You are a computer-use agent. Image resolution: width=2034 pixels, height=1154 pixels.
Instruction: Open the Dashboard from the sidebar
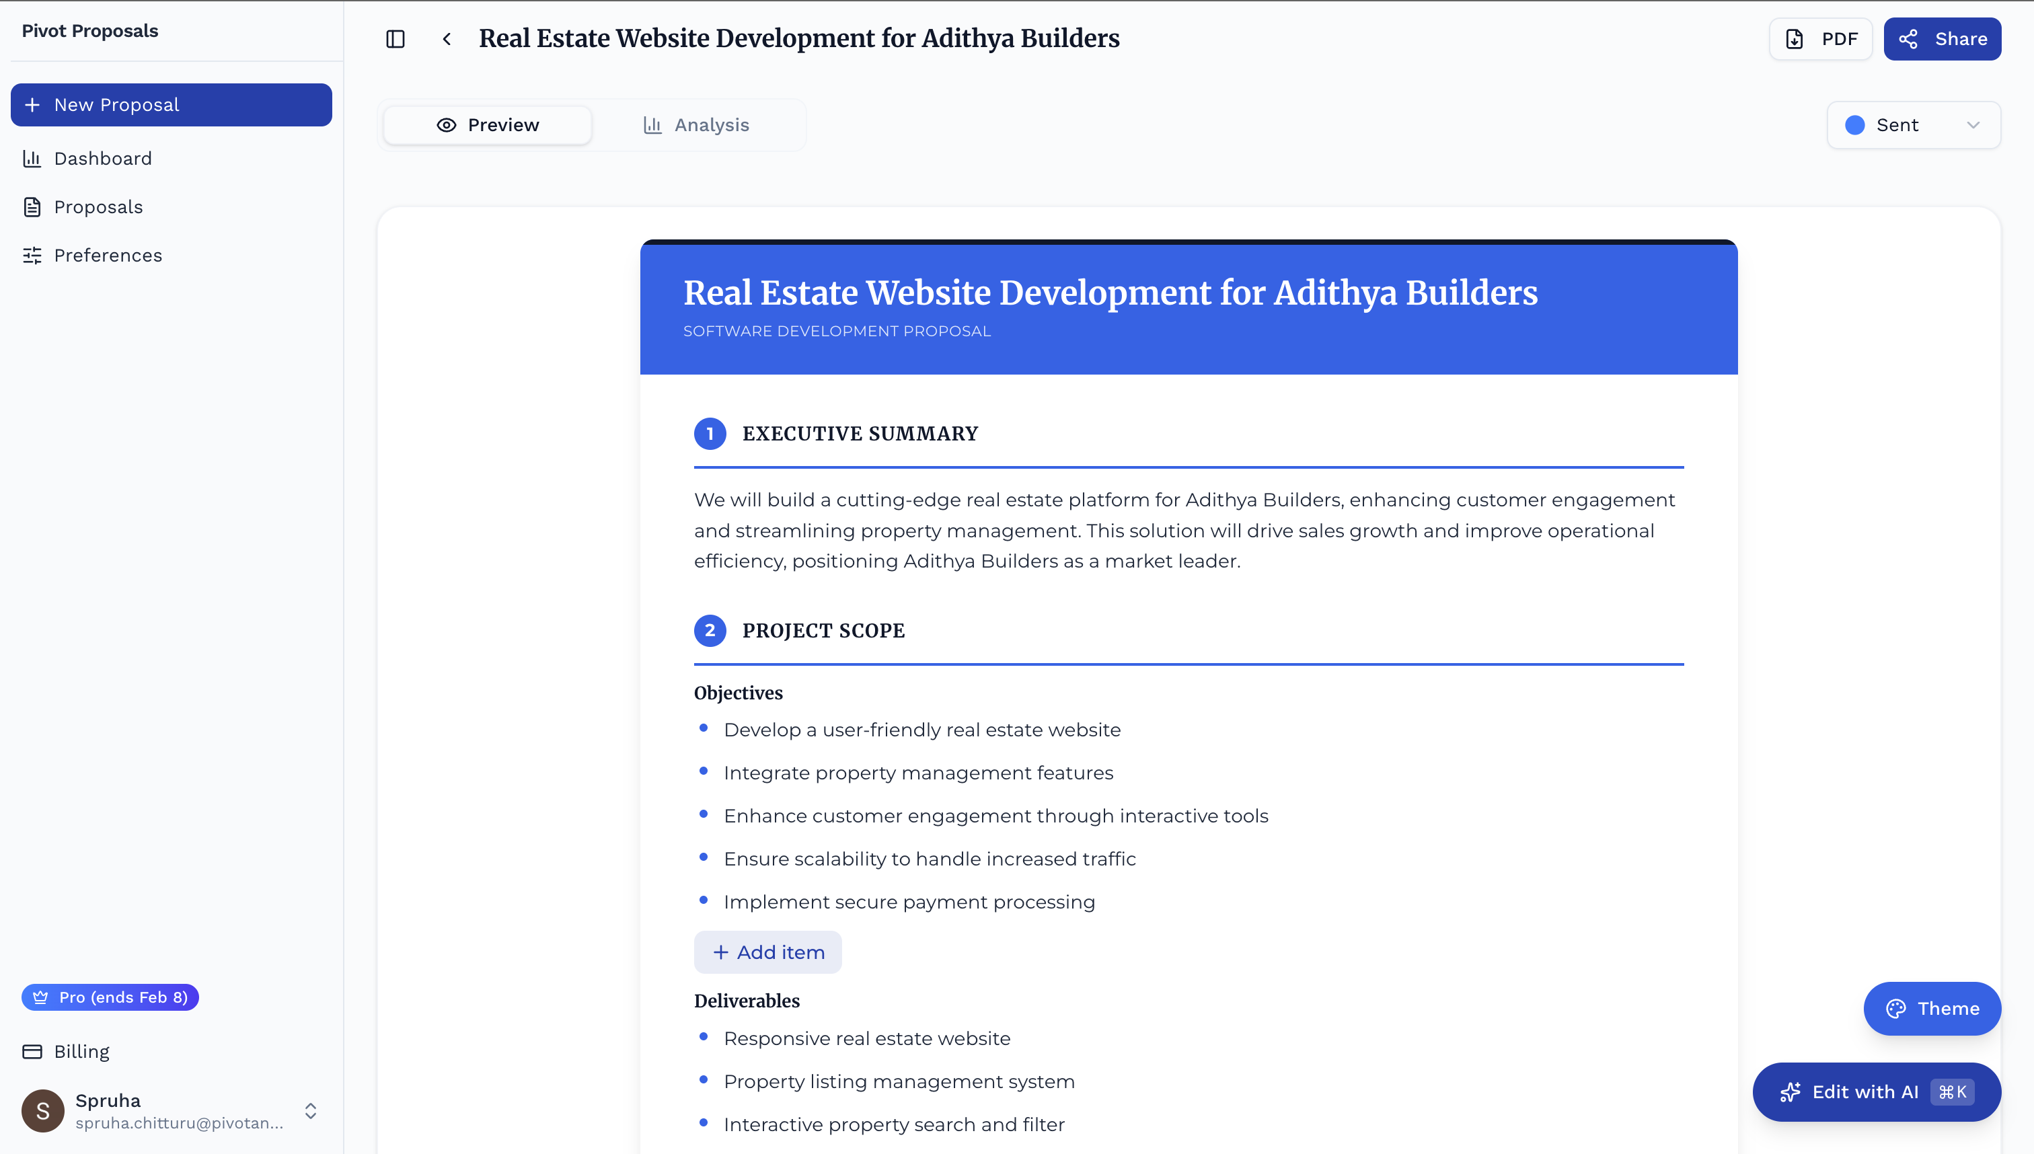point(102,159)
